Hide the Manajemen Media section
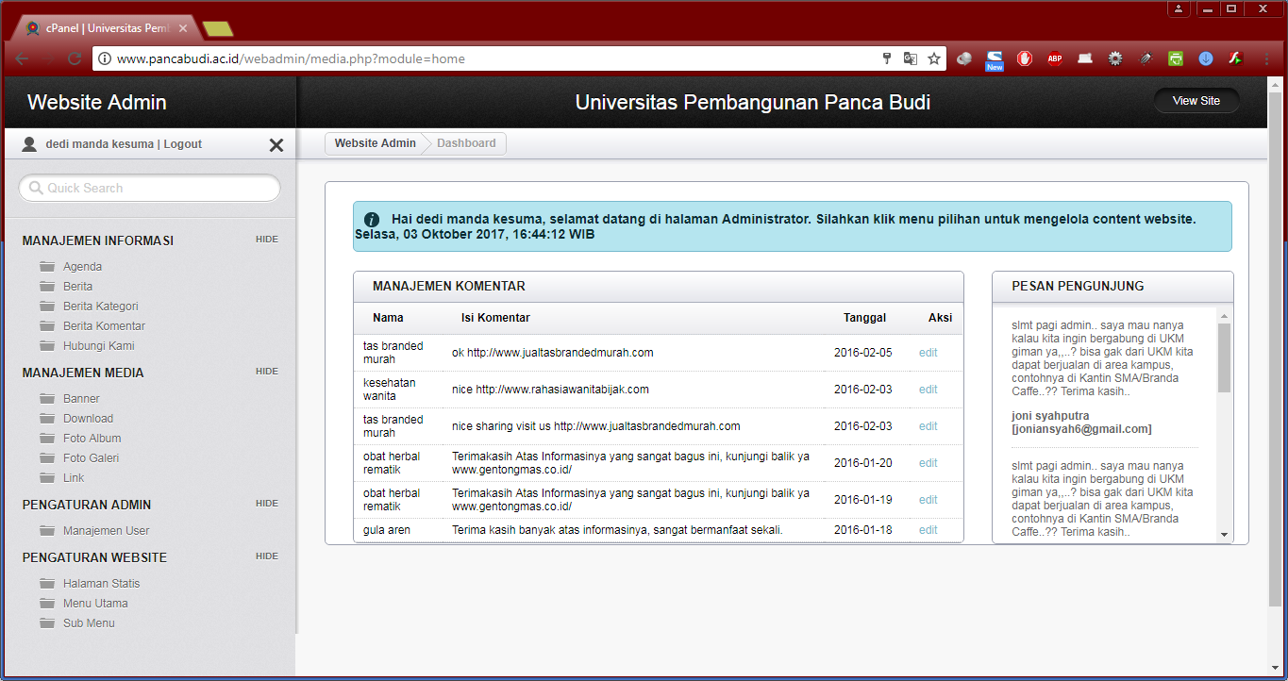The width and height of the screenshot is (1288, 681). pyautogui.click(x=267, y=372)
